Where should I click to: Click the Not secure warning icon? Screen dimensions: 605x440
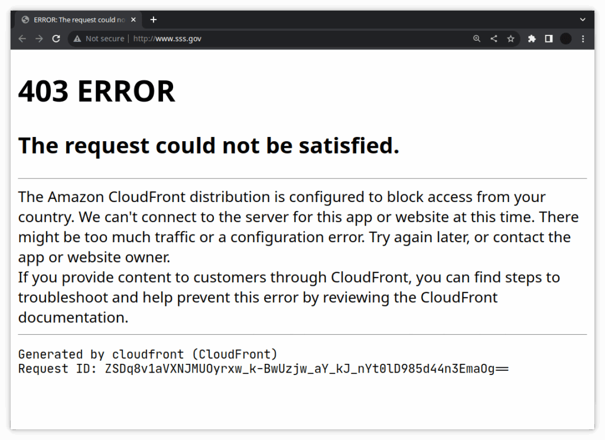tap(77, 38)
